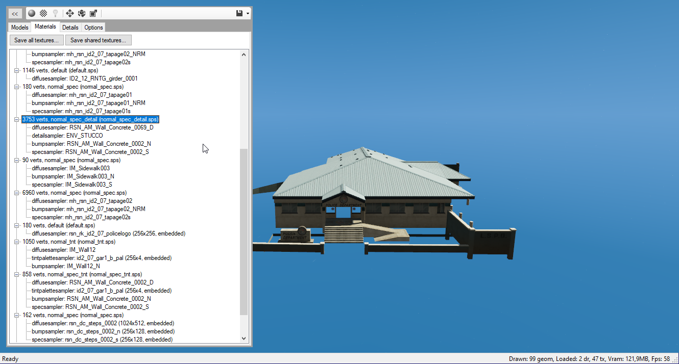Open the Details tab
This screenshot has width=679, height=364.
pyautogui.click(x=70, y=27)
